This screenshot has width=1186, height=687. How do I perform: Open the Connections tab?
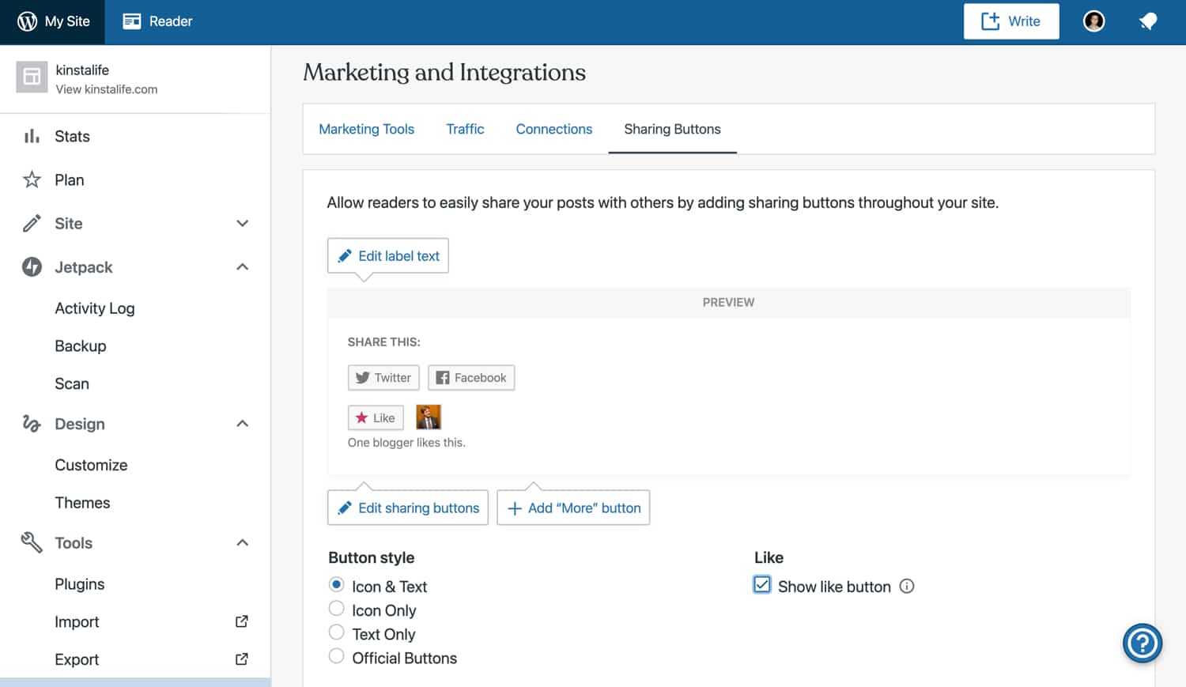click(x=553, y=129)
